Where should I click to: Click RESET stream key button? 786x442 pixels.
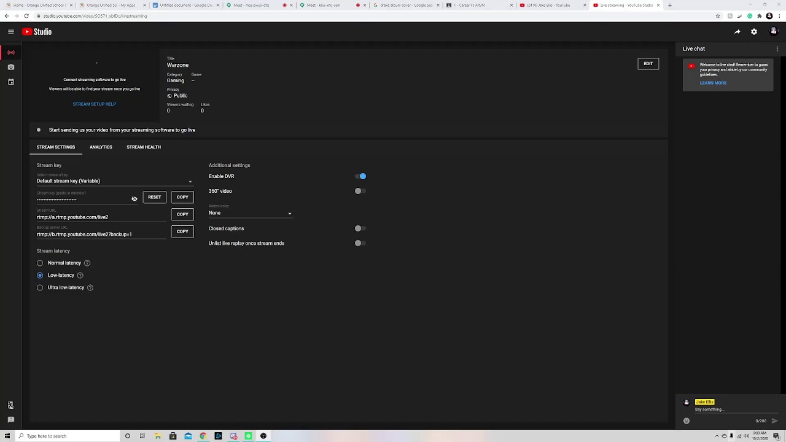click(155, 198)
